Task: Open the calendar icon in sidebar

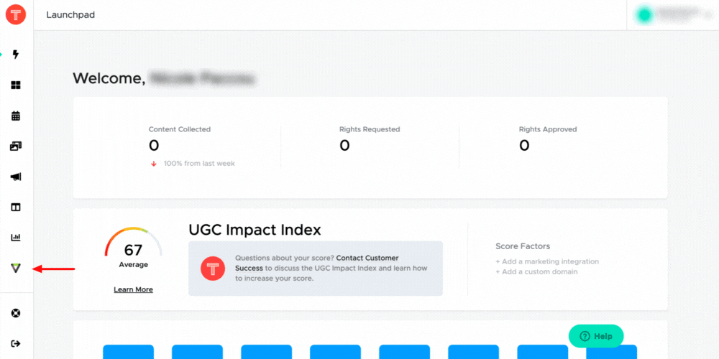Action: click(16, 116)
